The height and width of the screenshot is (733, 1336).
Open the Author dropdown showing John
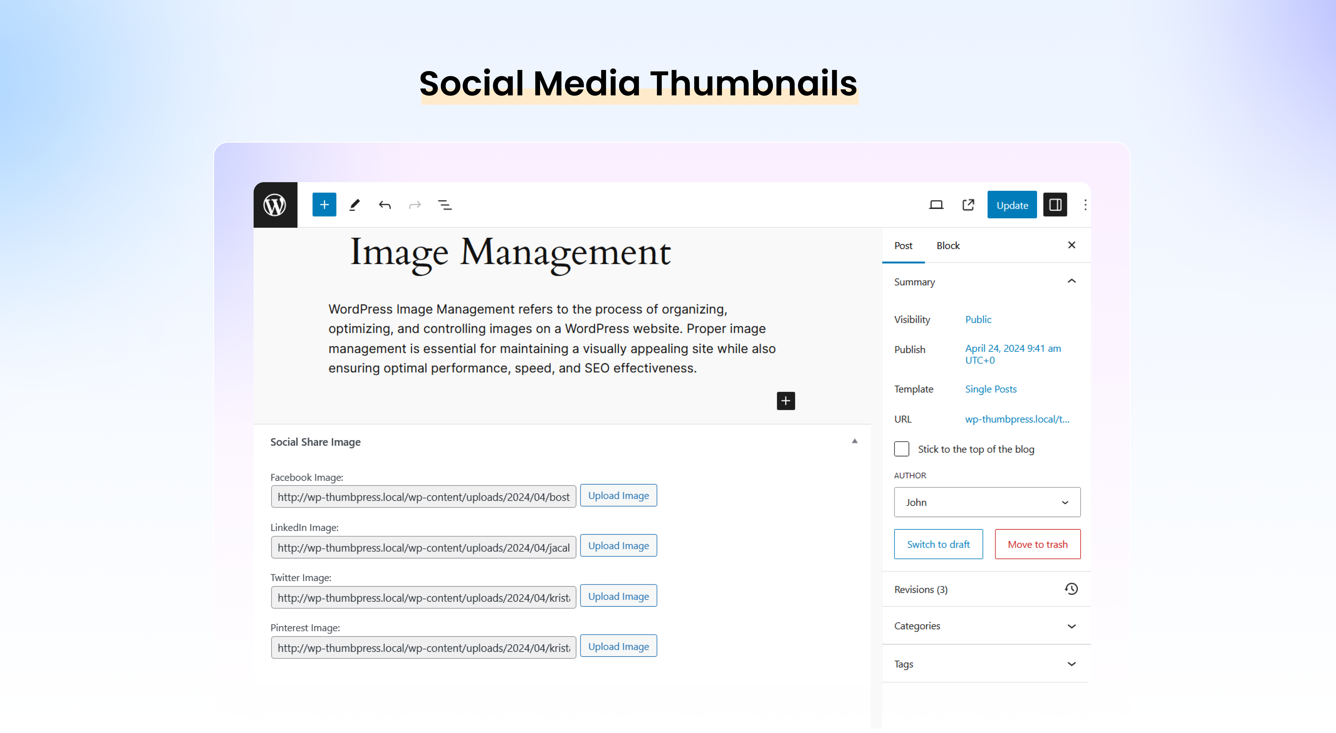pyautogui.click(x=987, y=502)
